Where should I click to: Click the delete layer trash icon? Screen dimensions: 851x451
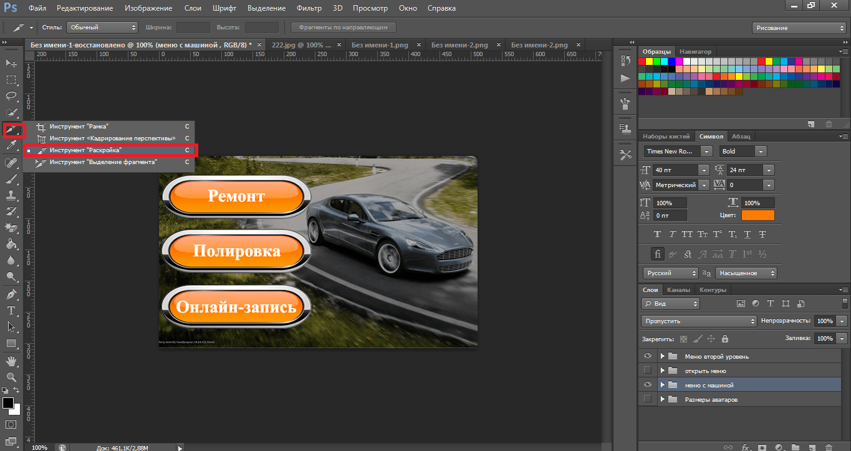[827, 447]
